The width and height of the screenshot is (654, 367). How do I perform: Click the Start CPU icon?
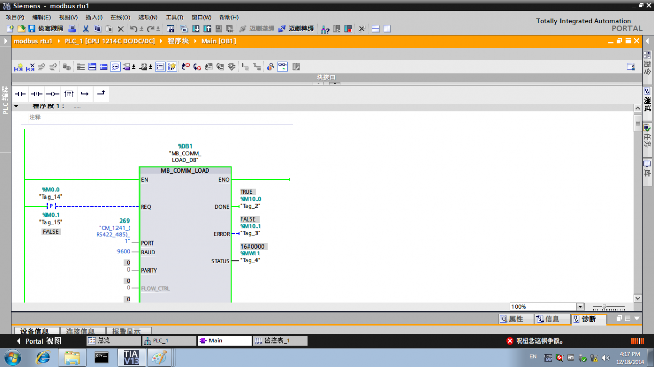337,29
